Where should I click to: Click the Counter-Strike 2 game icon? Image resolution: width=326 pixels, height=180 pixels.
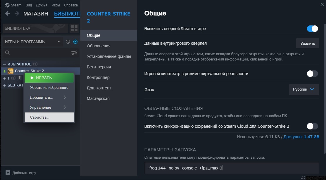pos(11,71)
